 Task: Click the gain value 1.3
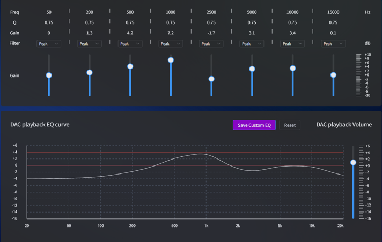(x=90, y=33)
